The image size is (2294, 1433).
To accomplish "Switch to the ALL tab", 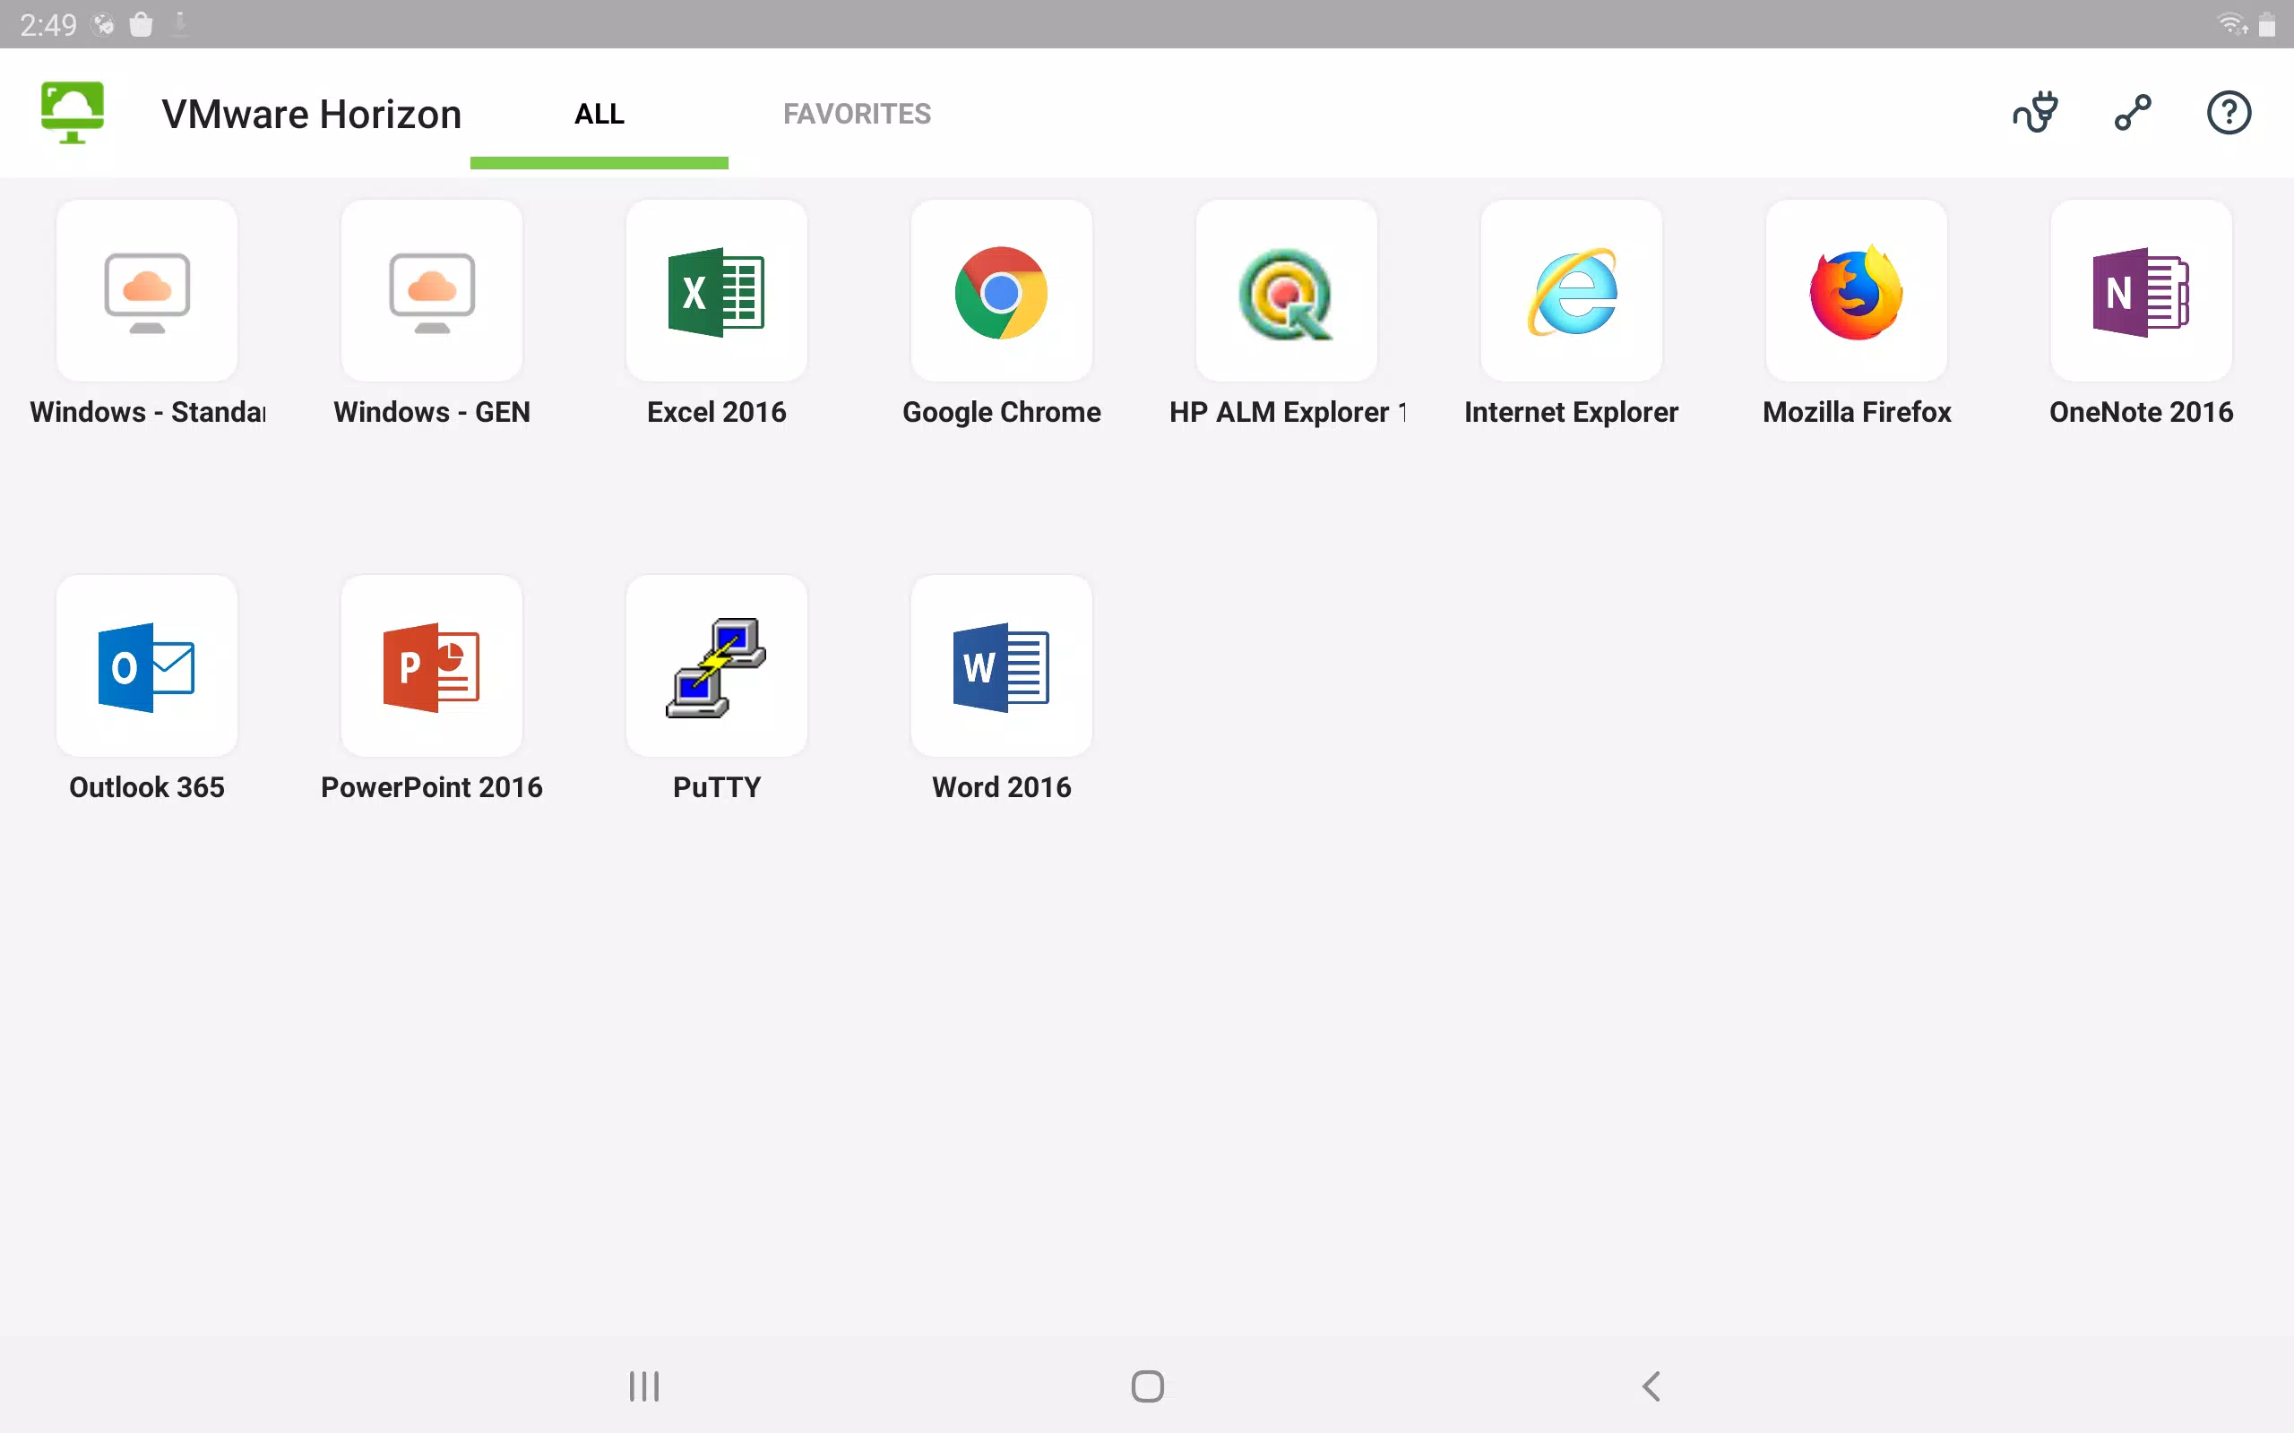I will pos(599,114).
